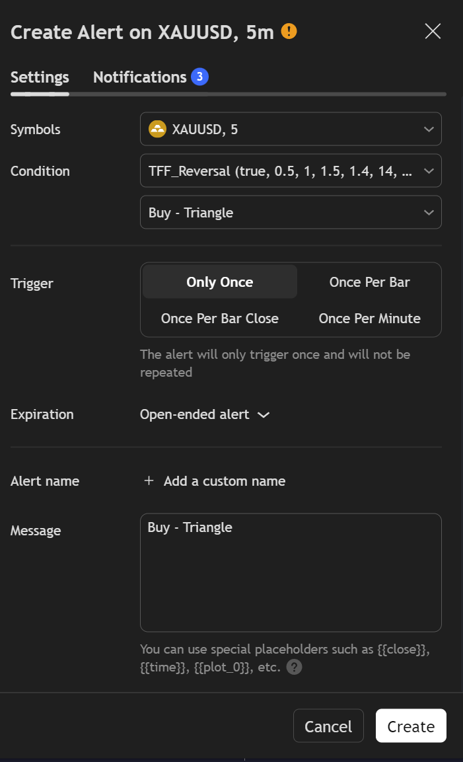This screenshot has height=762, width=463.
Task: Choose Once Per Minute trigger
Action: 369,319
